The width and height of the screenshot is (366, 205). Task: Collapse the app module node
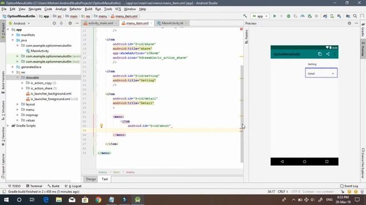(x=9, y=30)
